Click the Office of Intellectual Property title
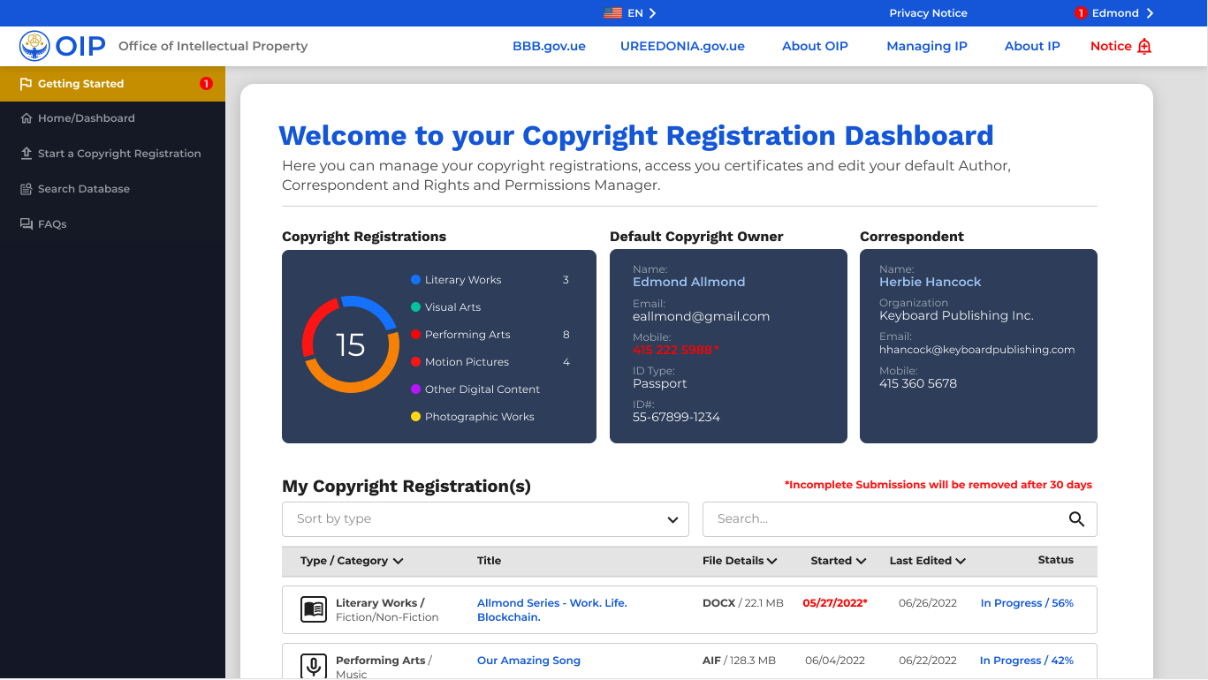This screenshot has width=1208, height=680. pyautogui.click(x=213, y=46)
